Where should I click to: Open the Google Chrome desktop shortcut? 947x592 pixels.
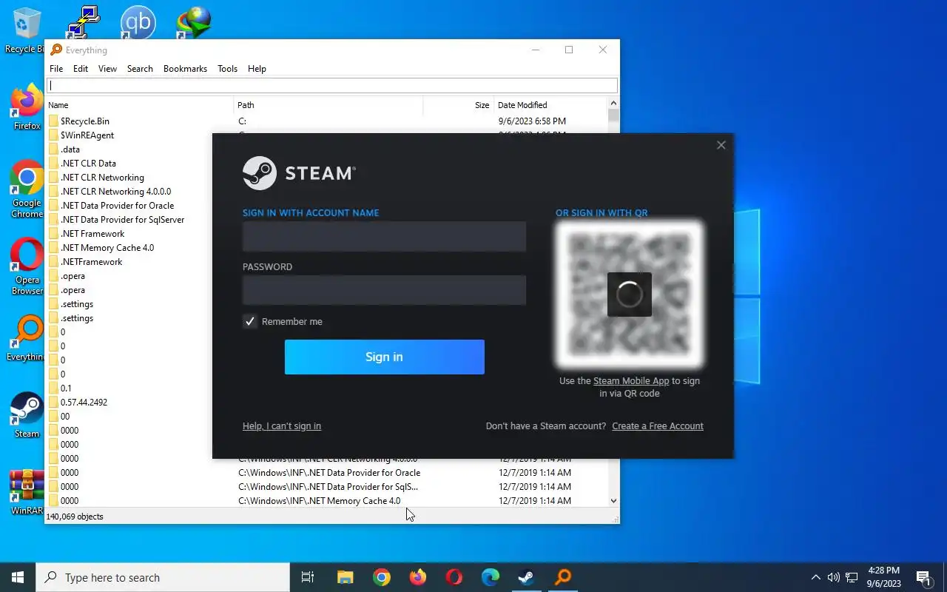pyautogui.click(x=27, y=189)
